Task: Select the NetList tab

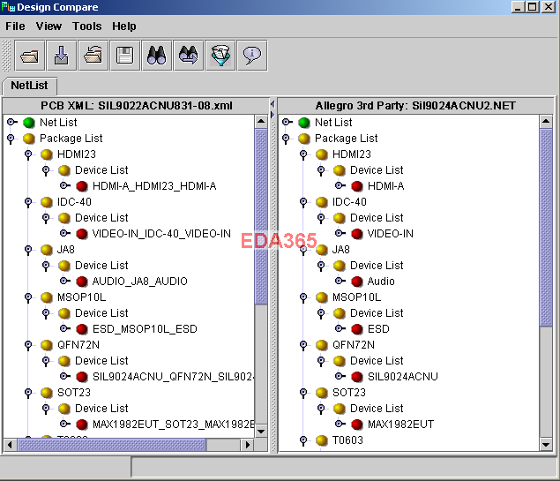Action: [29, 86]
